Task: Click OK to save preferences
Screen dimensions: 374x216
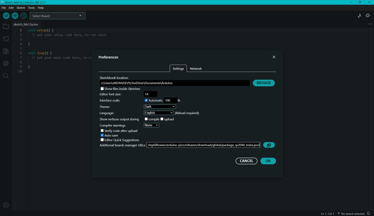Action: [x=268, y=161]
